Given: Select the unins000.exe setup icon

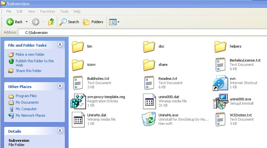Looking at the screenshot, I should [x=221, y=101].
